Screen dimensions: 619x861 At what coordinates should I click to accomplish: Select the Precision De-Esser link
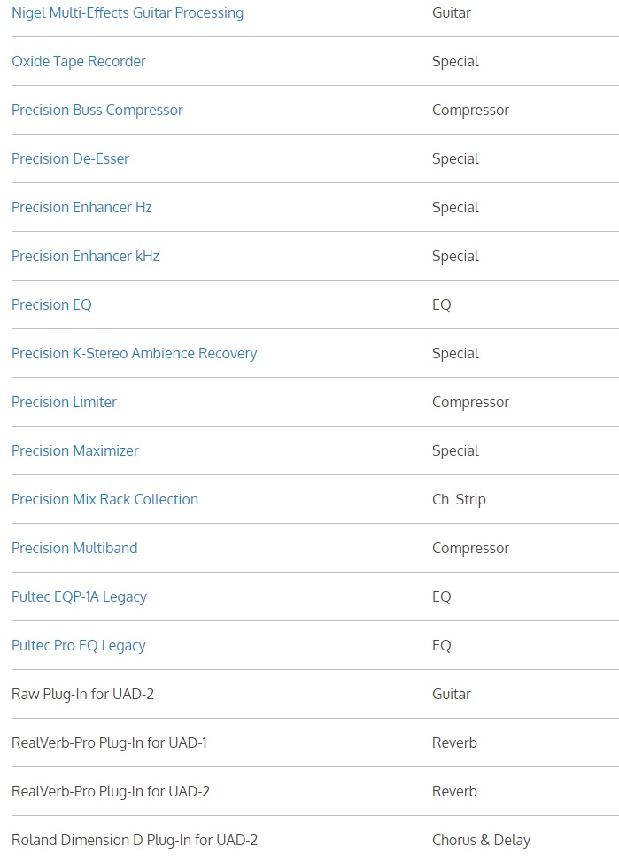click(70, 159)
